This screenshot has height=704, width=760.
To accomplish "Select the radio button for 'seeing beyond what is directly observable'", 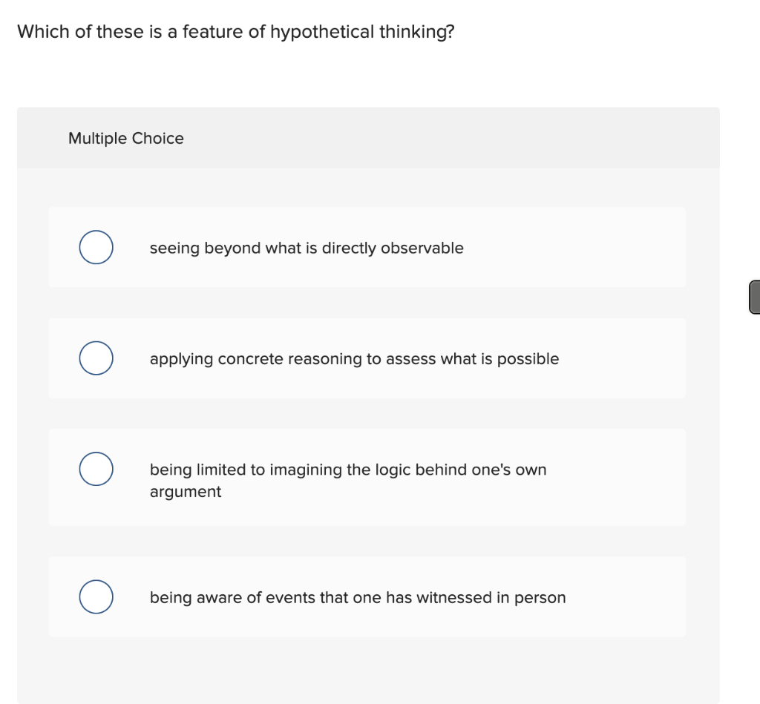I will point(96,247).
